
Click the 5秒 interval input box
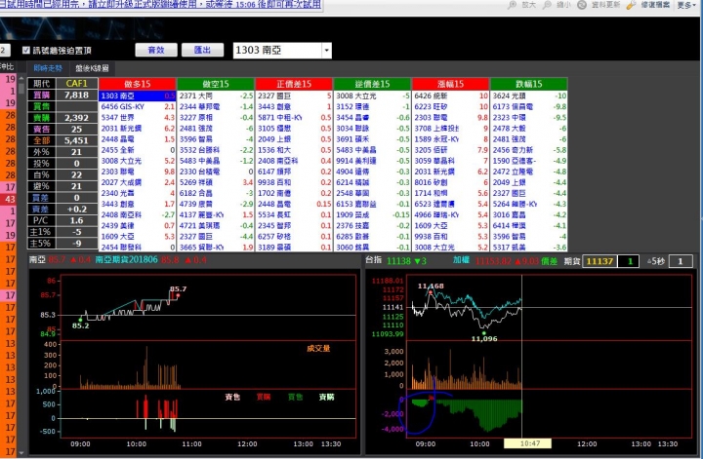pos(681,261)
